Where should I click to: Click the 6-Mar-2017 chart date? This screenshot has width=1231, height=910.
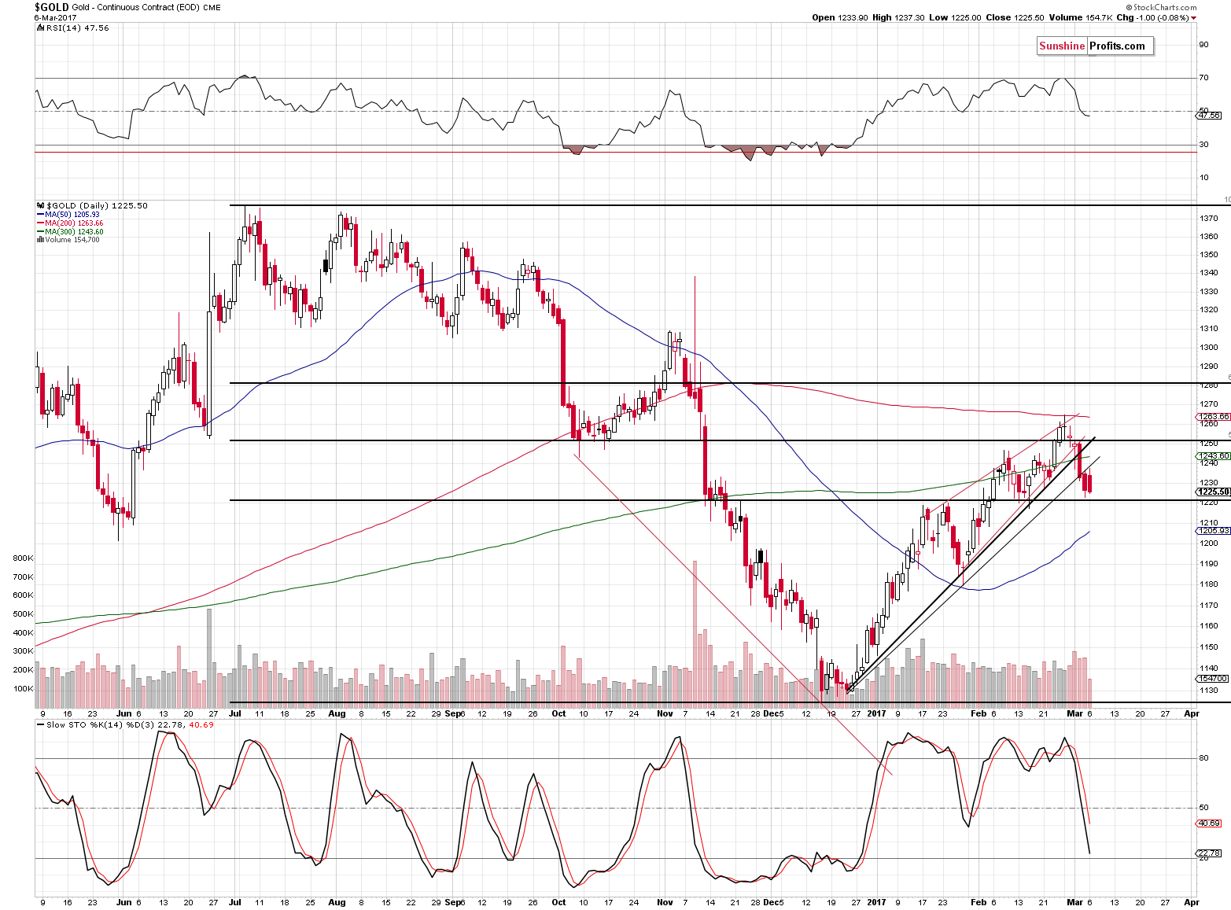[x=55, y=17]
